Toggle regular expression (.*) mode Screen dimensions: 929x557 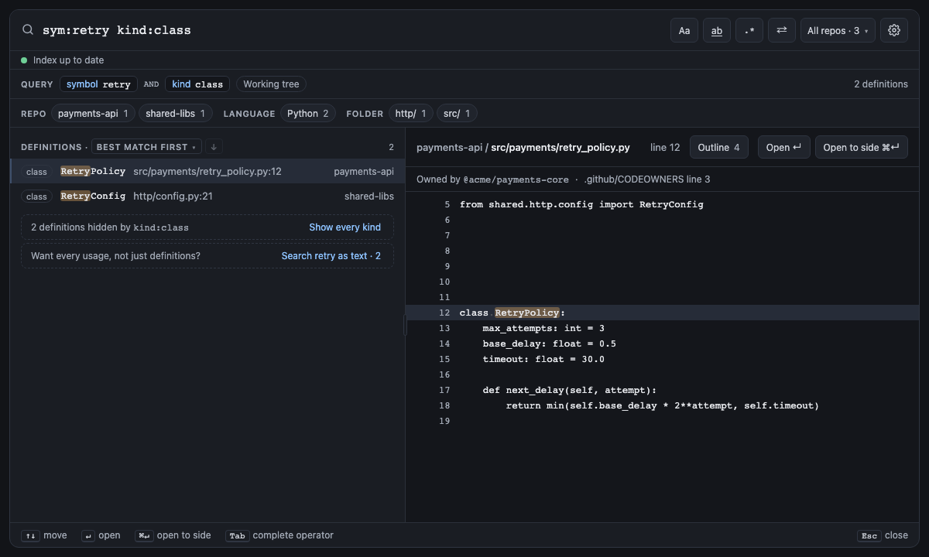pyautogui.click(x=749, y=30)
